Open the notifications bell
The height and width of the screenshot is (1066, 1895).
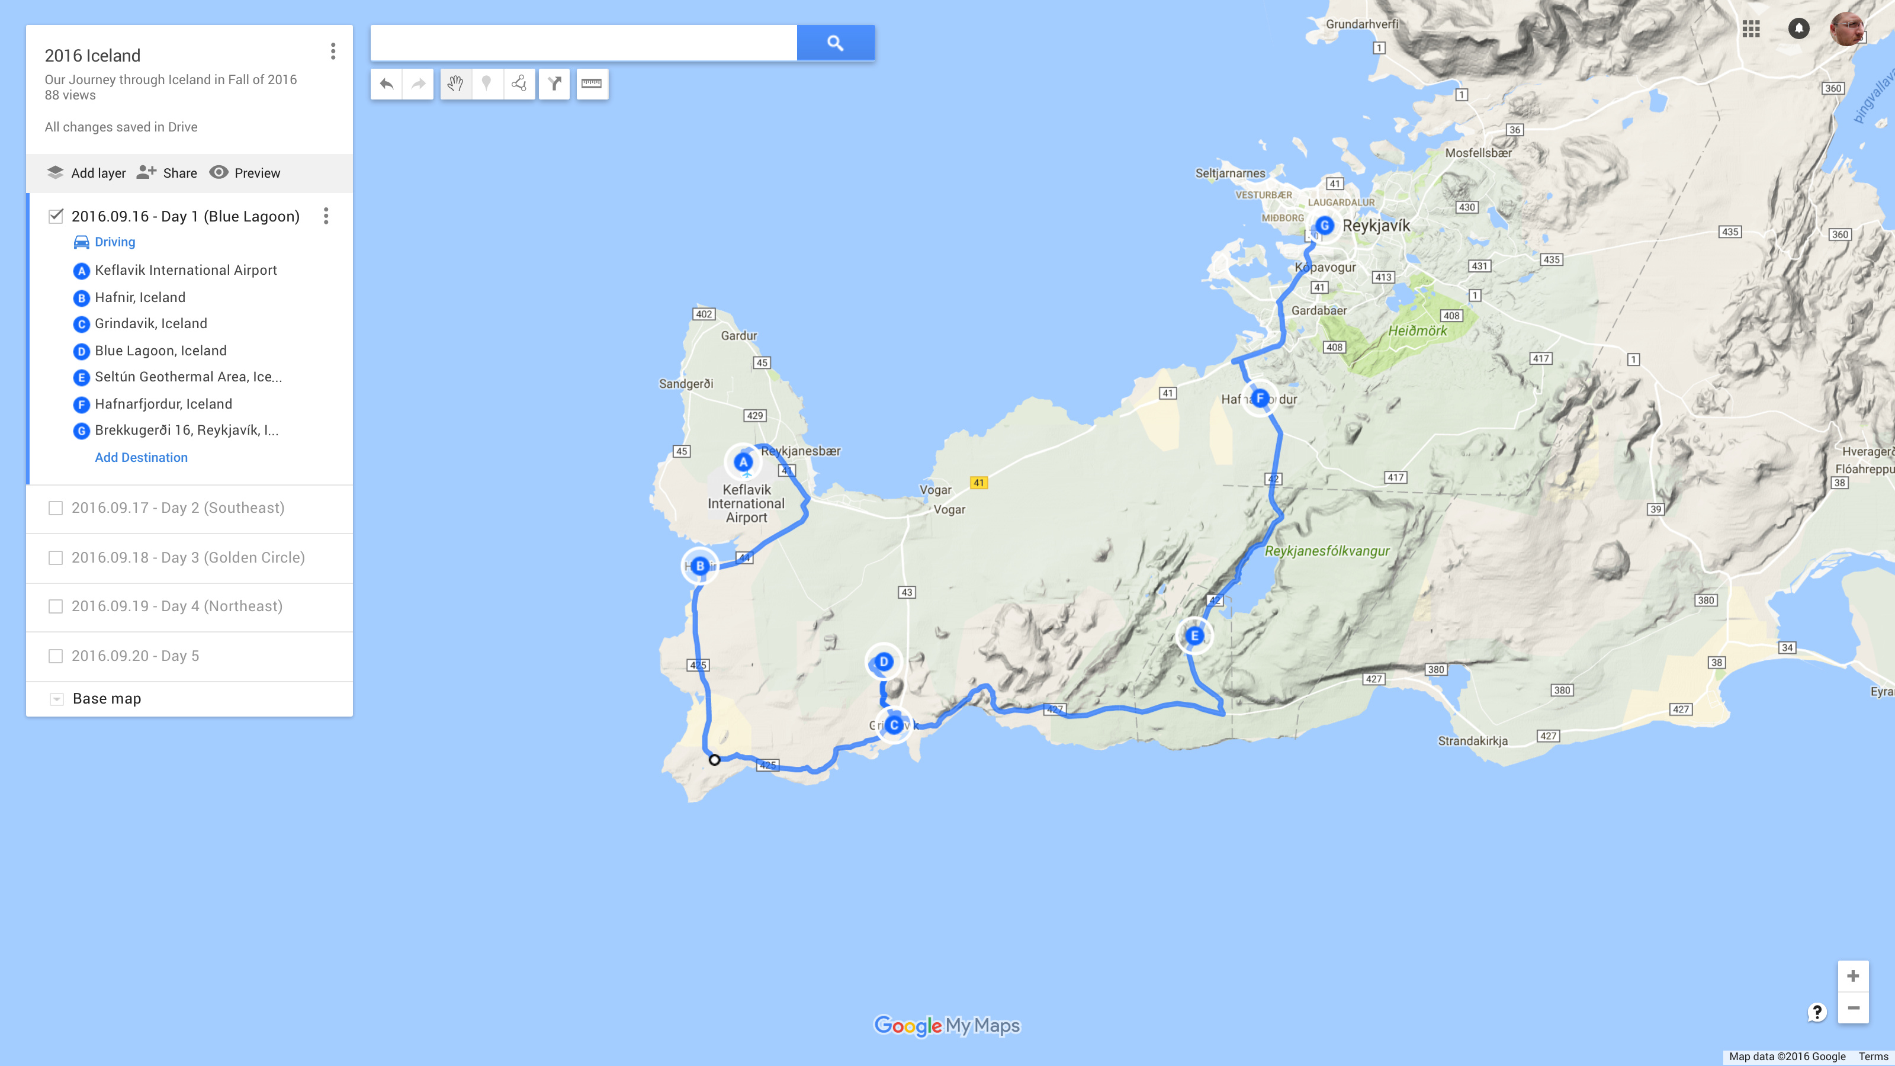tap(1798, 28)
